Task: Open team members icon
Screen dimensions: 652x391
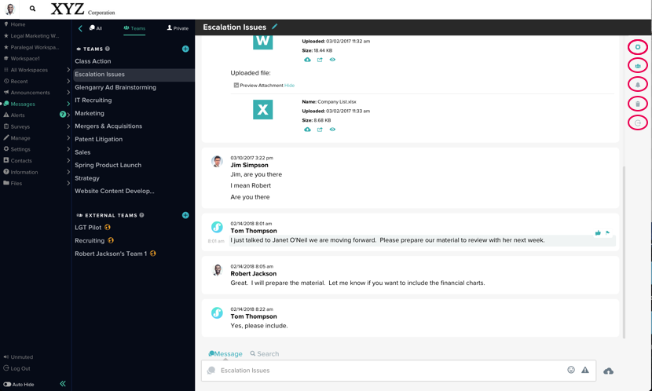Action: tap(637, 66)
